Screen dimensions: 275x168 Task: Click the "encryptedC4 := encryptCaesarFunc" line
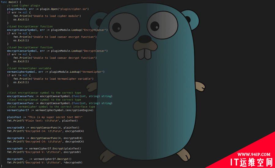[43, 128]
